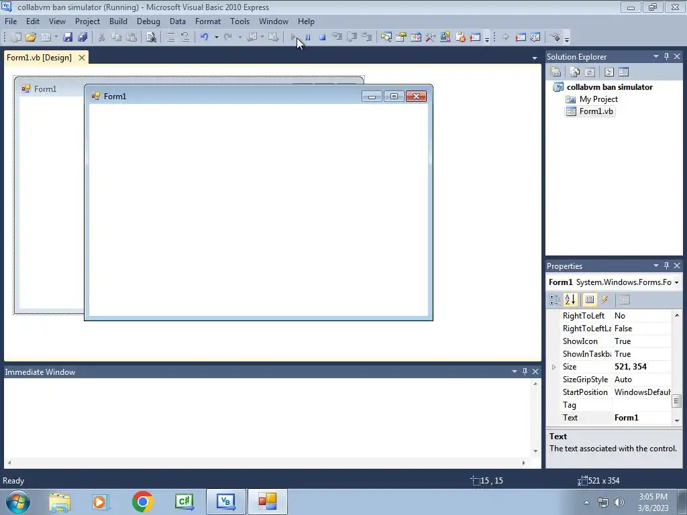687x515 pixels.
Task: Open the File menu
Action: (x=11, y=21)
